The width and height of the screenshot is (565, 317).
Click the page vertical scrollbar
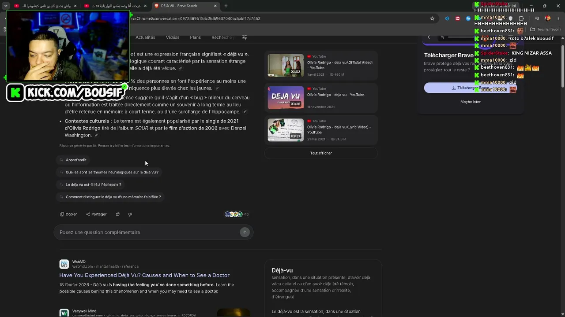coord(562,66)
